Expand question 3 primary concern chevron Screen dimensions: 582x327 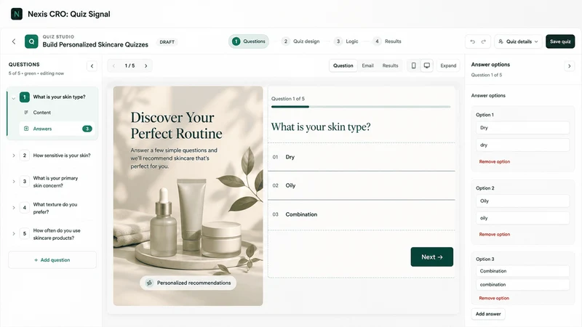click(x=13, y=181)
